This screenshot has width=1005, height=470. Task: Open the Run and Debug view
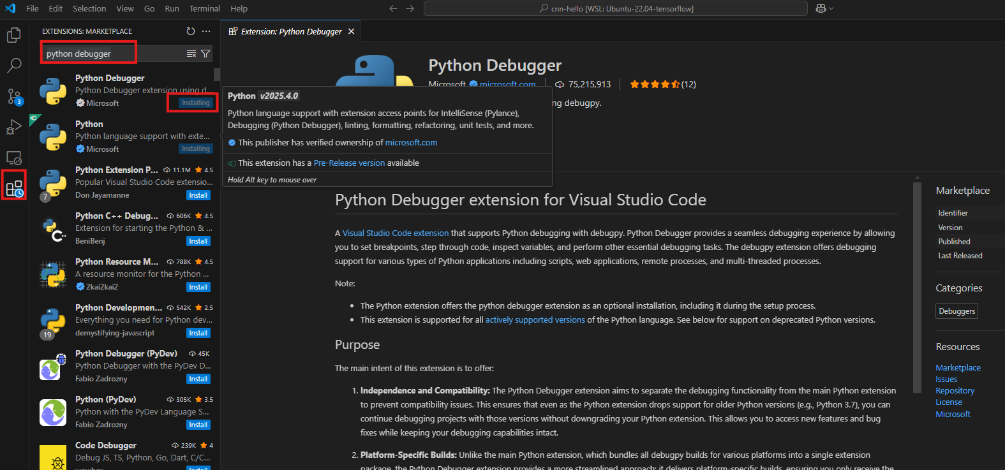coord(14,127)
